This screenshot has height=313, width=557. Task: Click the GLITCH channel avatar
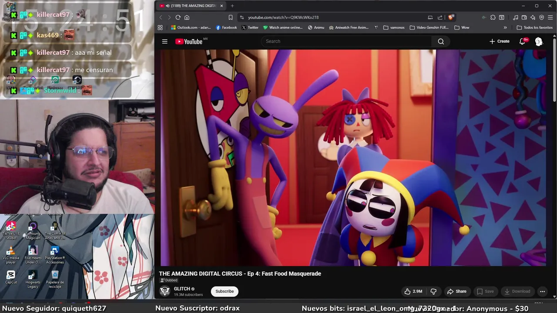(164, 291)
